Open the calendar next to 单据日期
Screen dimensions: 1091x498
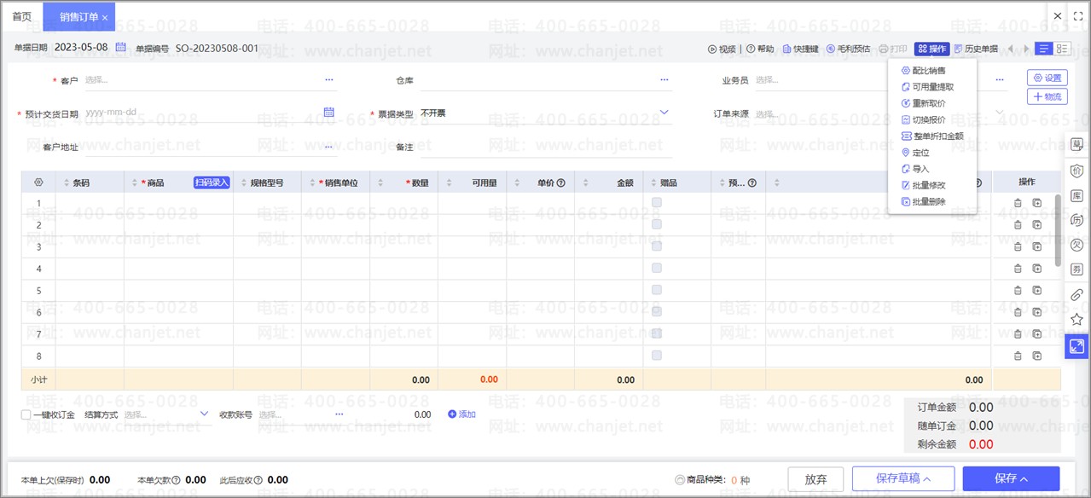click(121, 48)
